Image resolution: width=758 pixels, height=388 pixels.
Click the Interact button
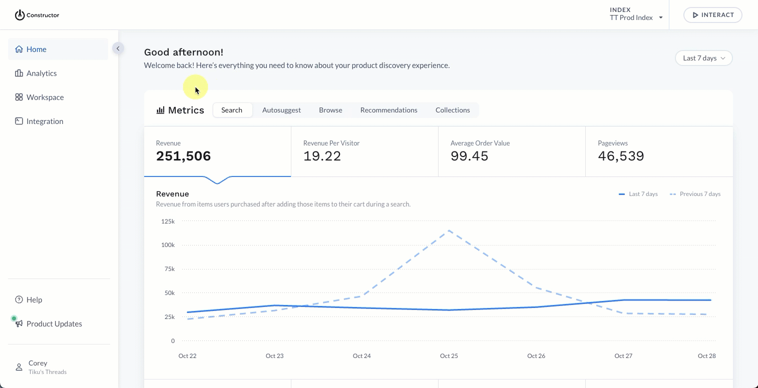tap(713, 15)
